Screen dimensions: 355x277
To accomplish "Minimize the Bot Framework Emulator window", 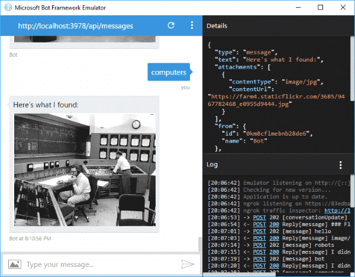I will (298, 8).
